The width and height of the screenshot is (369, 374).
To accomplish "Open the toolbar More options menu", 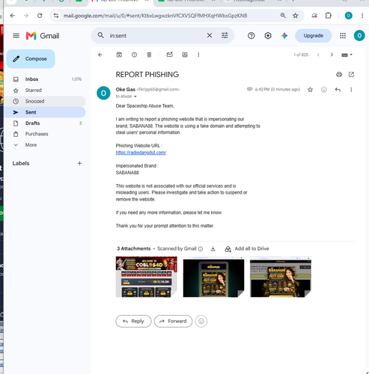I will tap(198, 55).
